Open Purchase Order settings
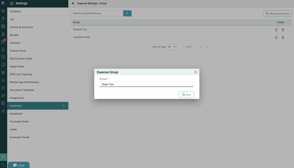The height and width of the screenshot is (168, 294). click(x=38, y=122)
